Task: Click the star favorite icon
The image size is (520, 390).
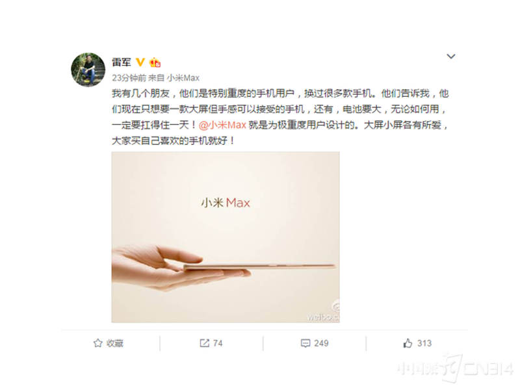Action: click(98, 343)
